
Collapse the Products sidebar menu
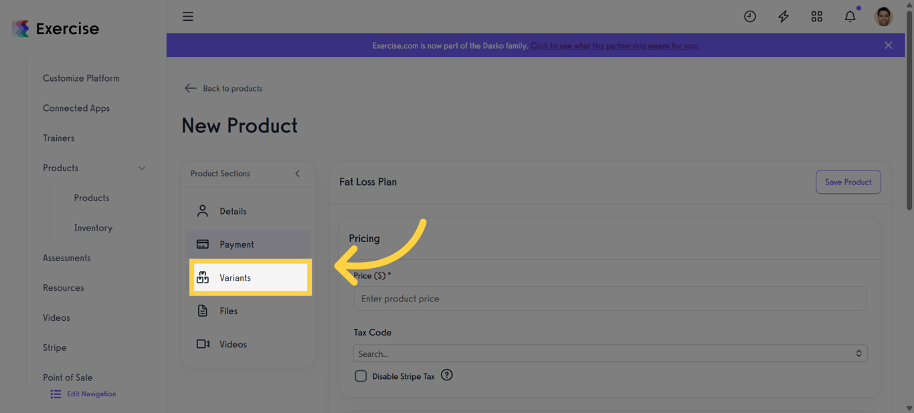141,168
